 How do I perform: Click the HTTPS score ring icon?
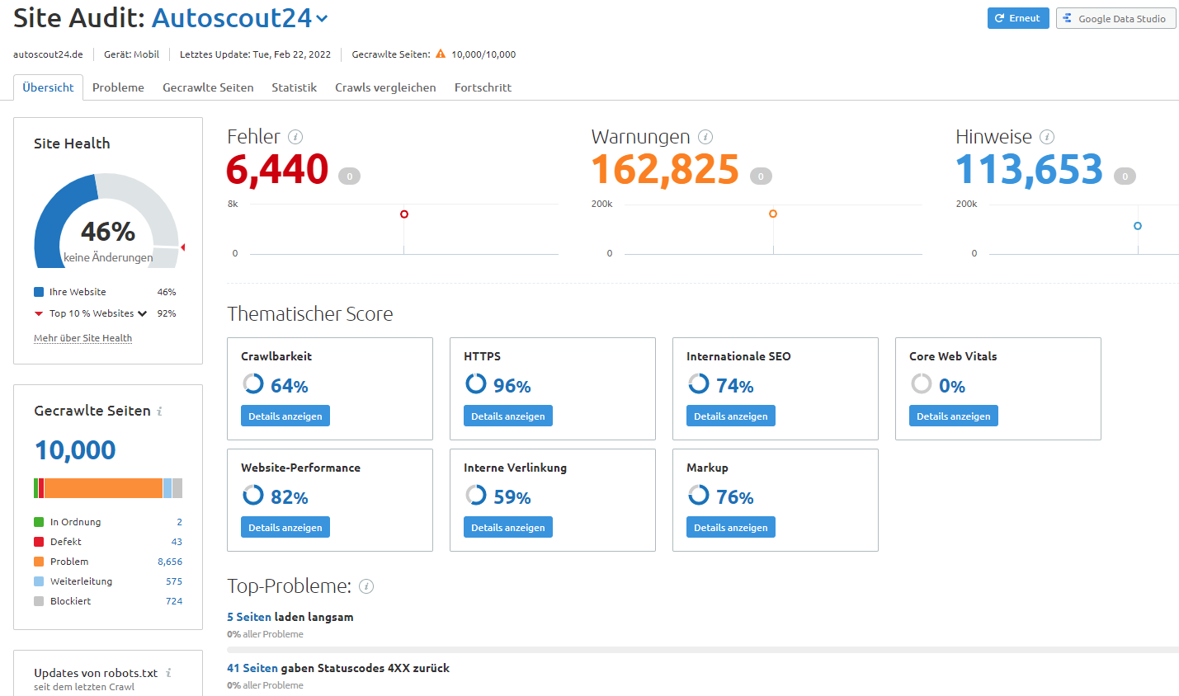point(476,383)
